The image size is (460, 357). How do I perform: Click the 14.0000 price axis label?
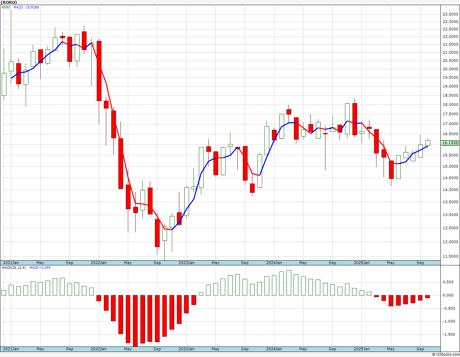click(x=451, y=190)
